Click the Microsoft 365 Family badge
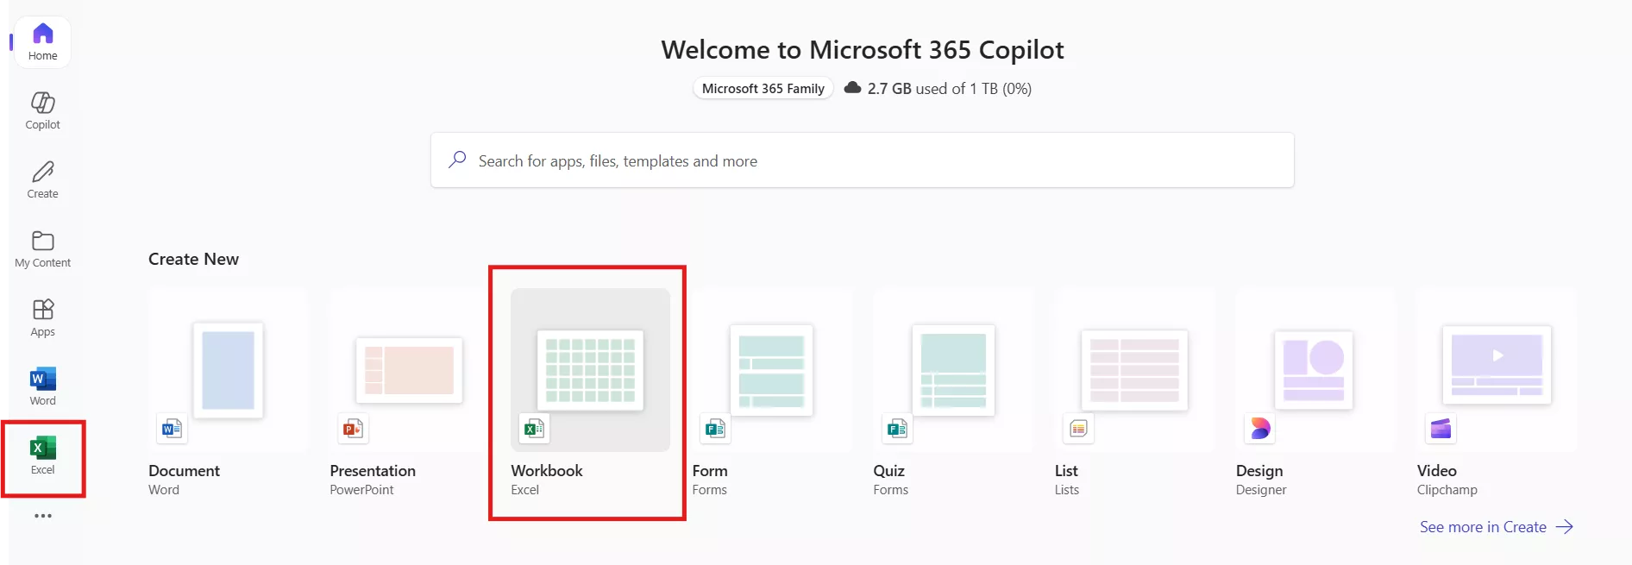1632x565 pixels. 763,89
